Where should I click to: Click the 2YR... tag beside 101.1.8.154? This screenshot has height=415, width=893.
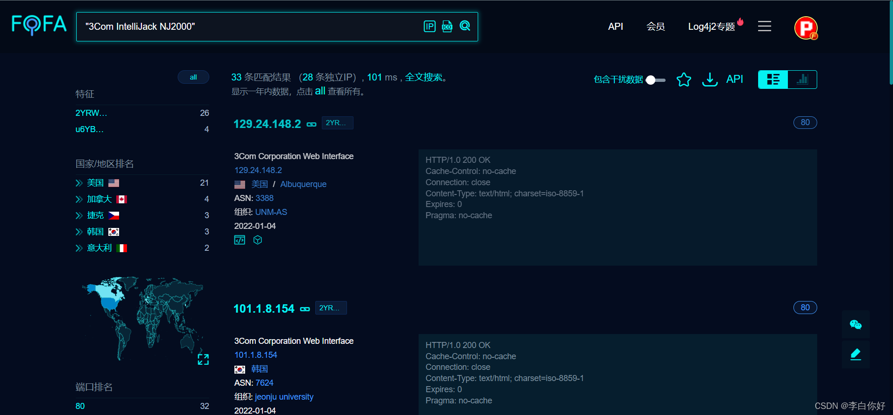click(331, 308)
